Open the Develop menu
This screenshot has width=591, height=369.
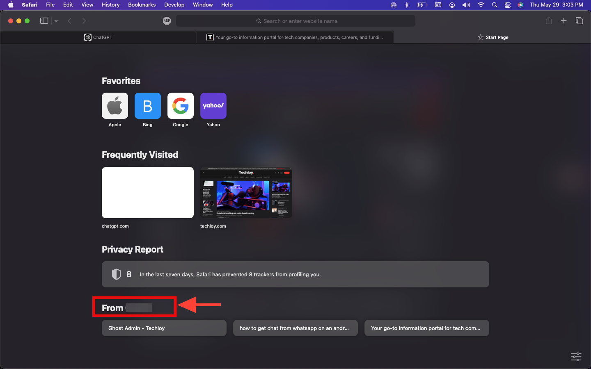(174, 5)
